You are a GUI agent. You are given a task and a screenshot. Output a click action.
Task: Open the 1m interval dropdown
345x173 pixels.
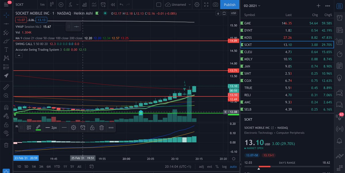pos(42,5)
